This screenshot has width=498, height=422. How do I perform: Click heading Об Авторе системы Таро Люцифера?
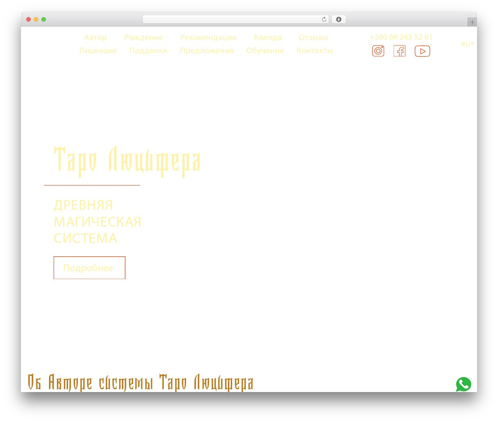click(140, 382)
